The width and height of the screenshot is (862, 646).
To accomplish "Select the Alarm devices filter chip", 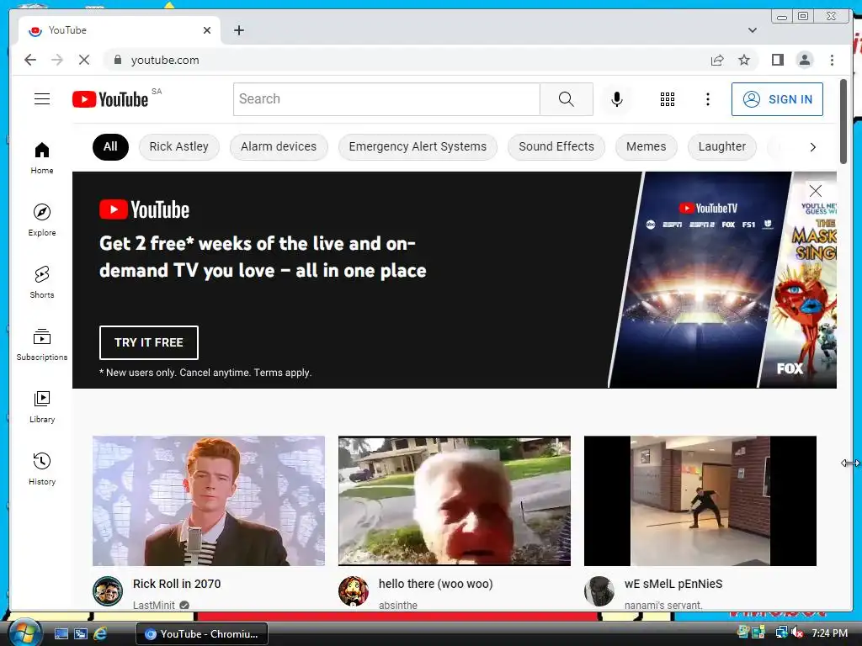I will click(x=279, y=147).
